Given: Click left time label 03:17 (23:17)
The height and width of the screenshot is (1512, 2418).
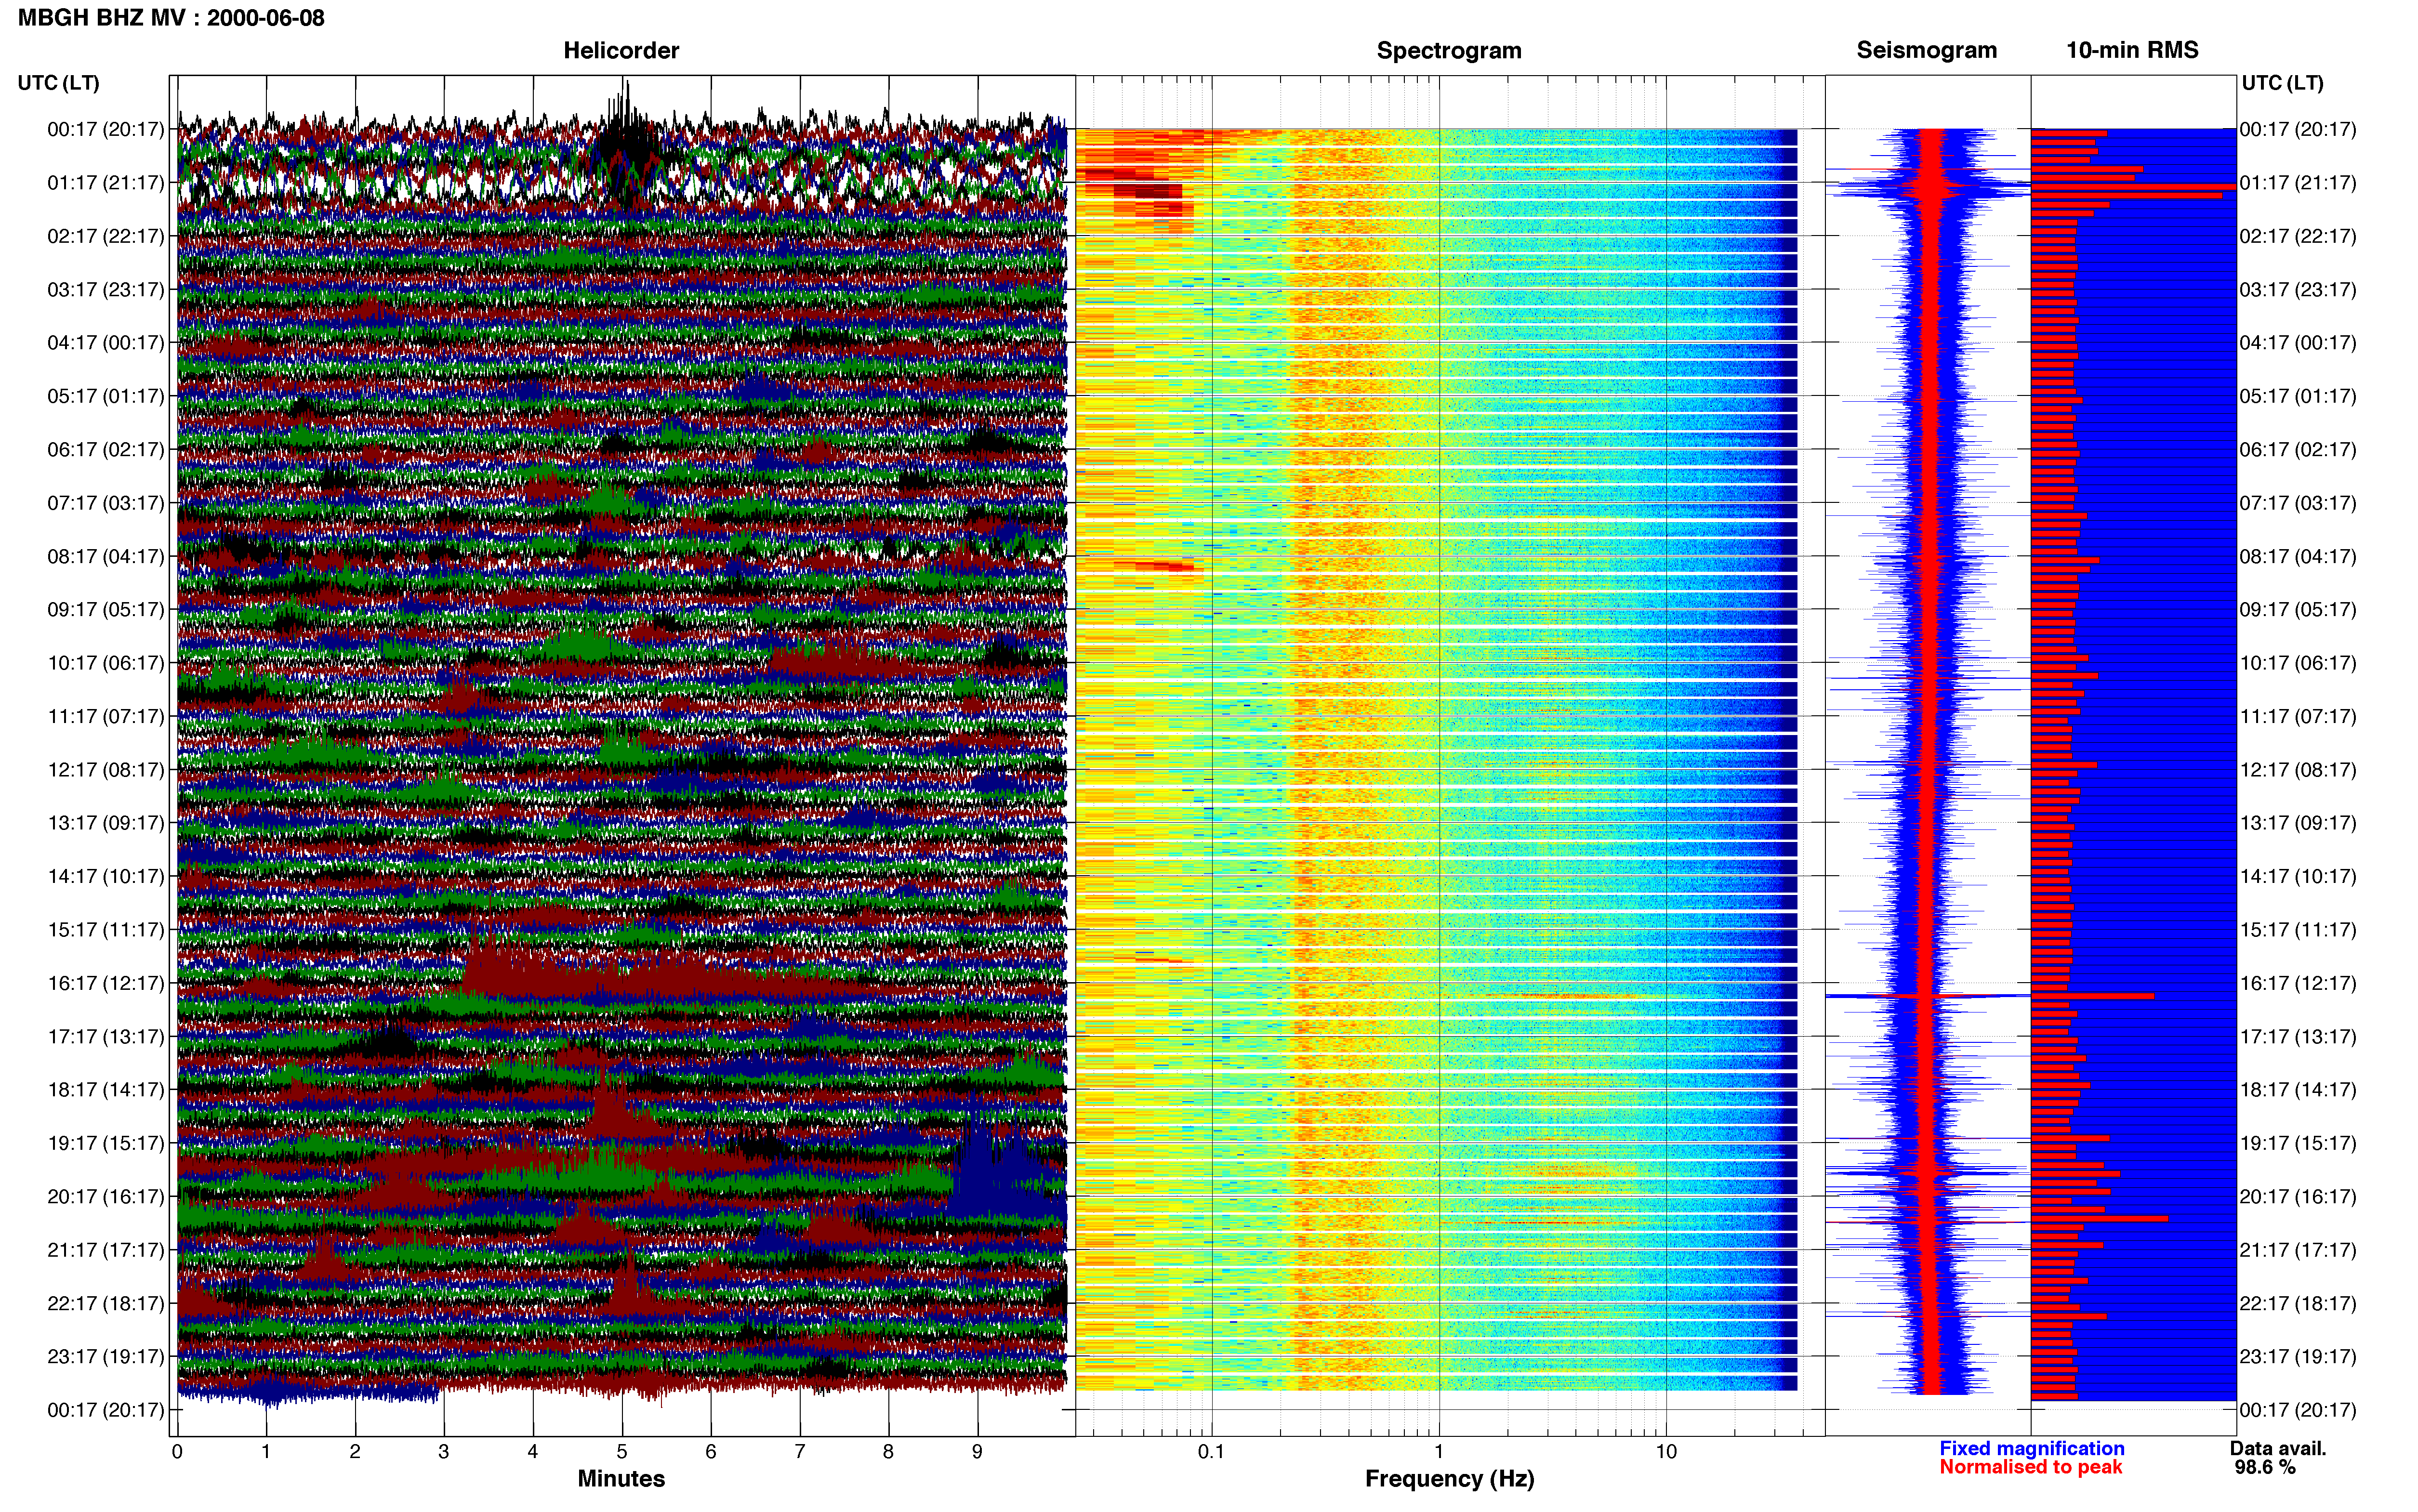Looking at the screenshot, I should 106,289.
